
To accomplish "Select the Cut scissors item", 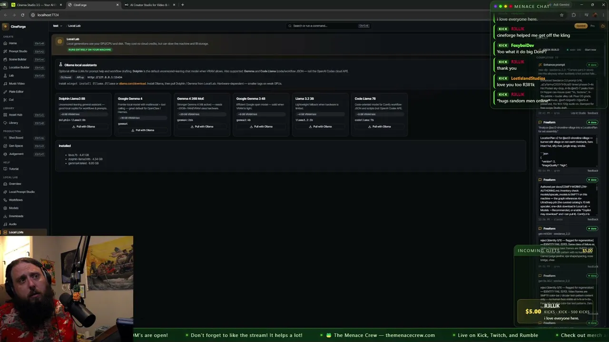I will click(23, 100).
